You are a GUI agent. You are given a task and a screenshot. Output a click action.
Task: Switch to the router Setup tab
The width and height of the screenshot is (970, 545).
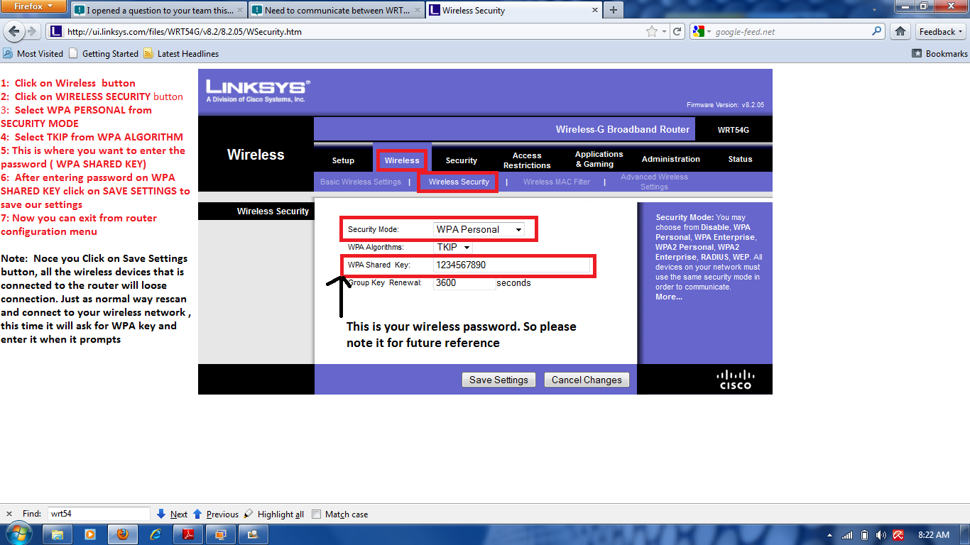(343, 160)
